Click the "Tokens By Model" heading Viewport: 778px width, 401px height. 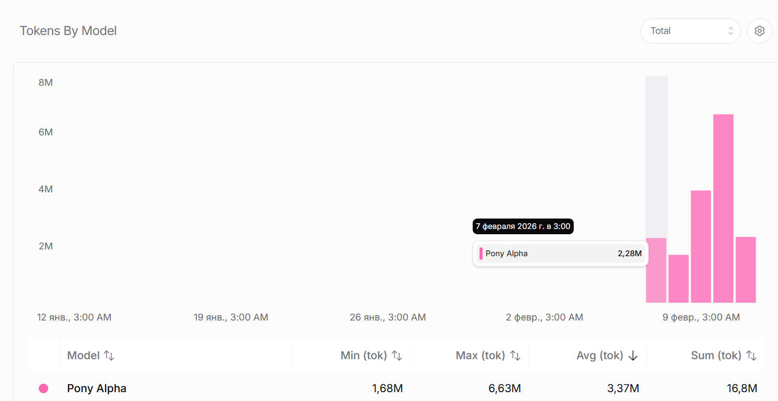click(68, 31)
